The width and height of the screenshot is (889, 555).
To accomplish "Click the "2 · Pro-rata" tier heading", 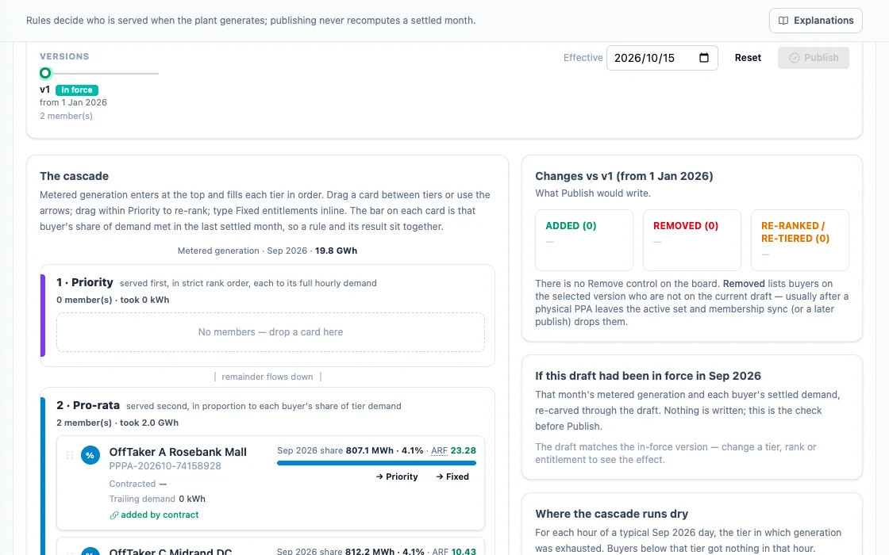I will [x=88, y=405].
